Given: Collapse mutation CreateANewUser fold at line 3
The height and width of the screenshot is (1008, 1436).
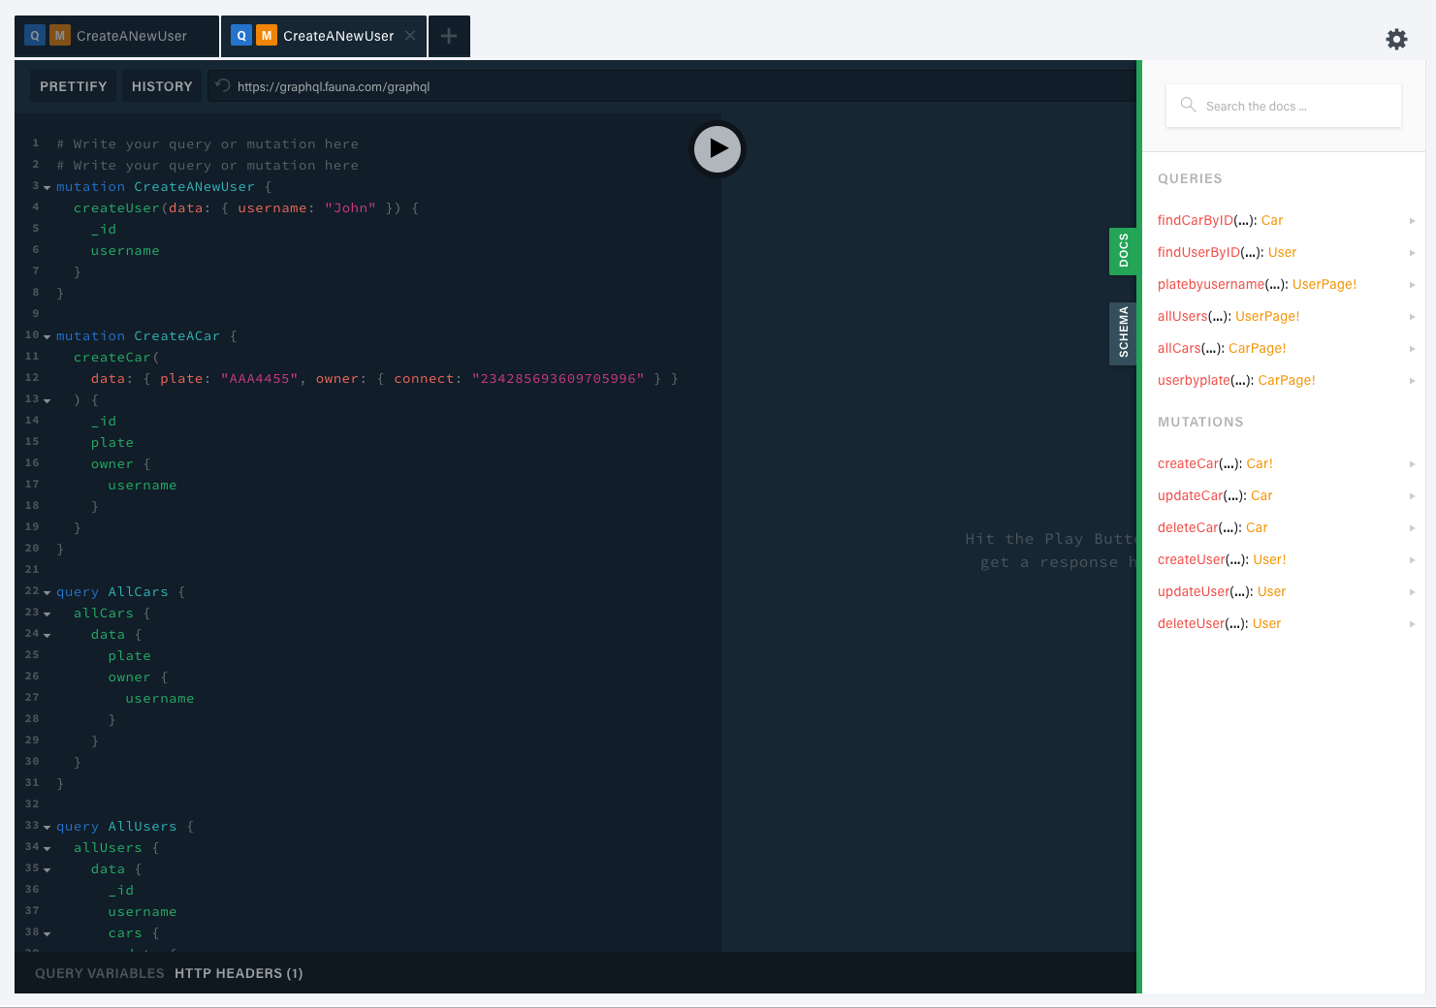Looking at the screenshot, I should (x=47, y=187).
